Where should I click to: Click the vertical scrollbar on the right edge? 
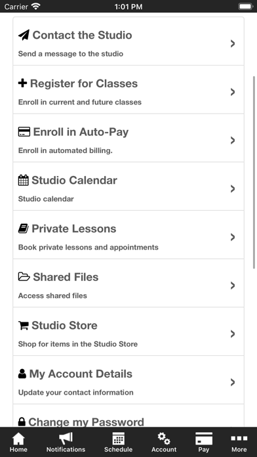[x=254, y=172]
